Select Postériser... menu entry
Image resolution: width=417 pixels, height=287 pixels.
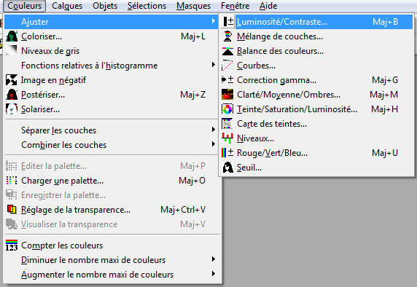coord(112,95)
